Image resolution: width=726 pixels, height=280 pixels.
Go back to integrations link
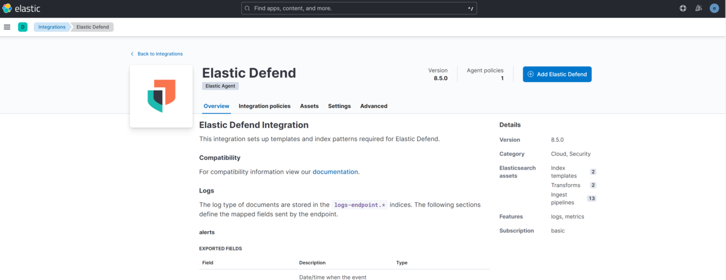click(x=160, y=54)
